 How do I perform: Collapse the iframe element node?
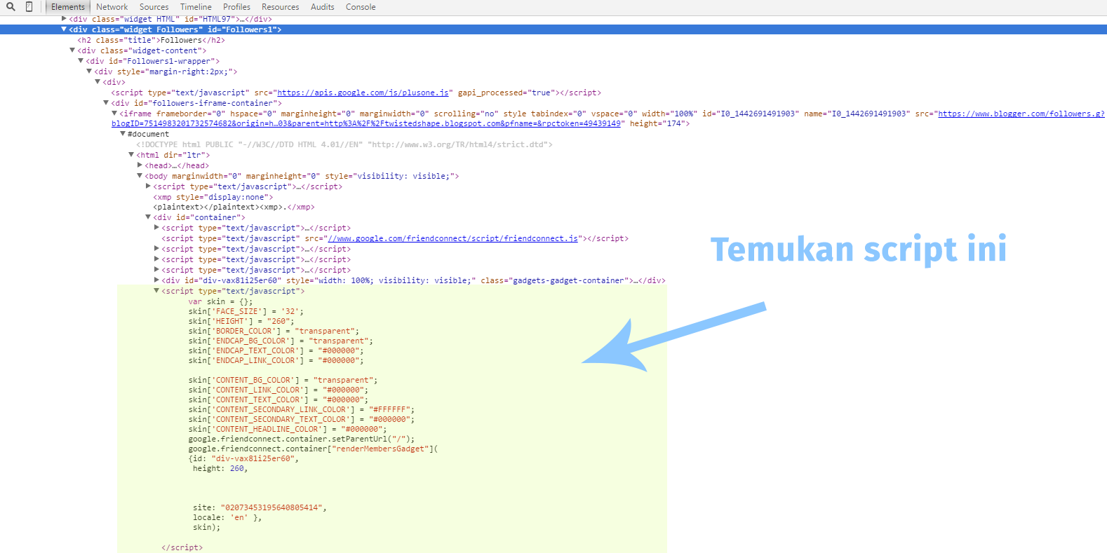tap(114, 114)
